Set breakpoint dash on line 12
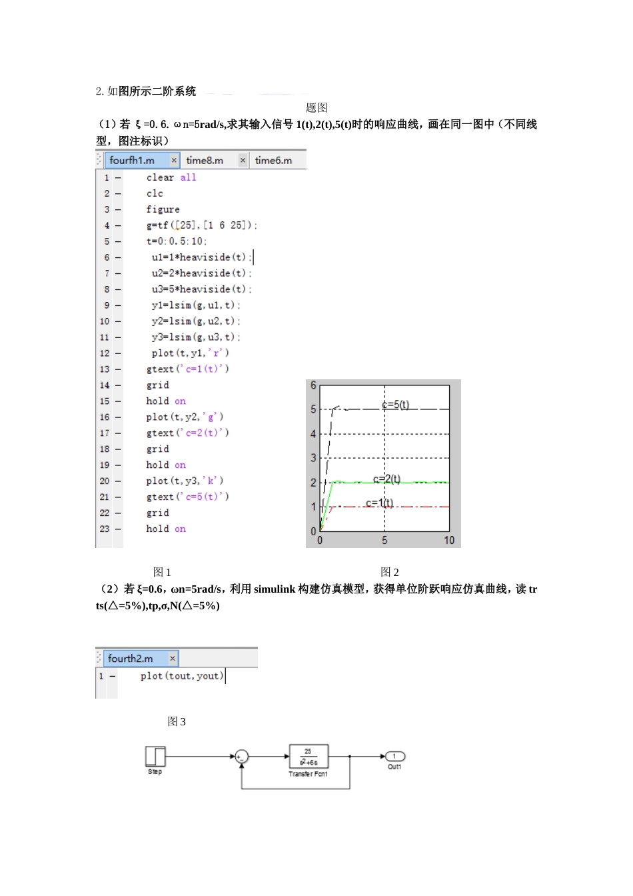The height and width of the screenshot is (896, 633). 118,353
